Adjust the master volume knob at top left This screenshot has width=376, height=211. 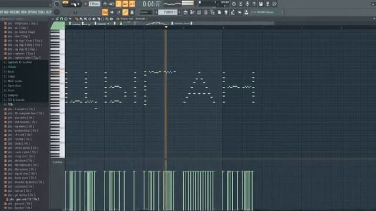(56, 4)
